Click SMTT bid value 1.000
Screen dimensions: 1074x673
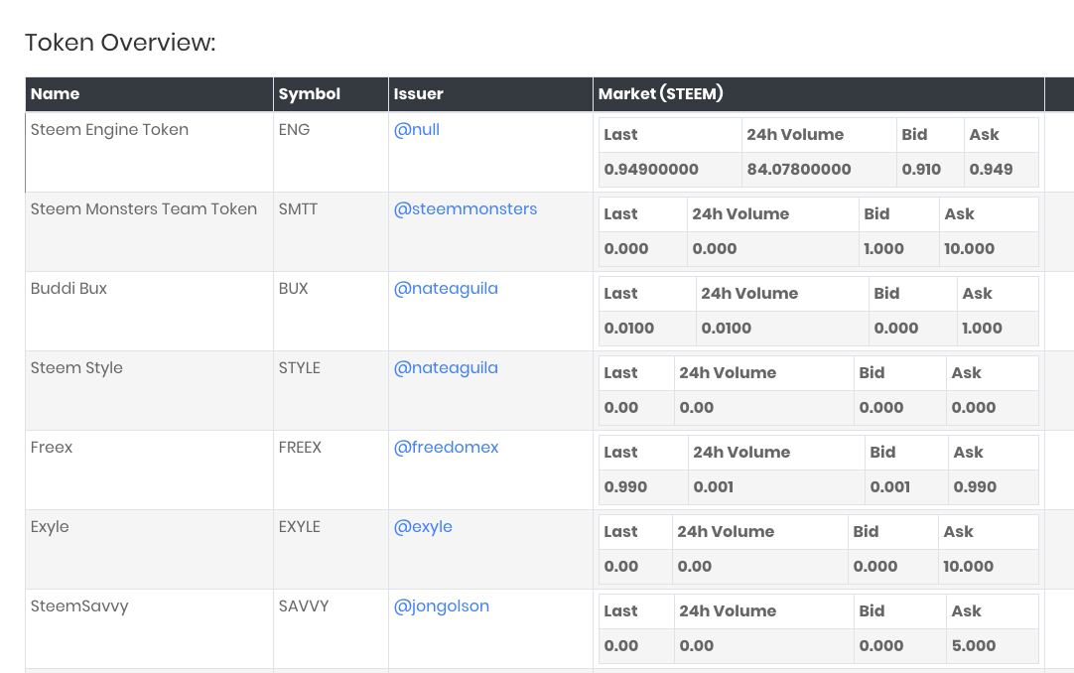tap(883, 248)
